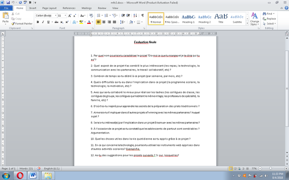Click the Copy command

(x=16, y=18)
